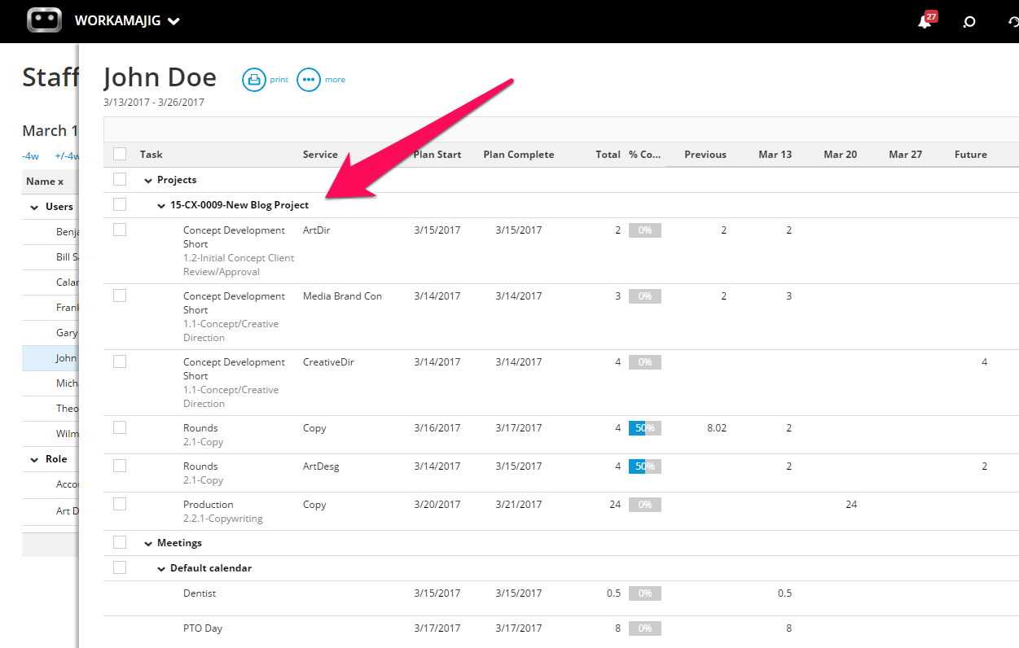Click the print icon next to John Doe
The height and width of the screenshot is (648, 1019).
click(x=254, y=80)
